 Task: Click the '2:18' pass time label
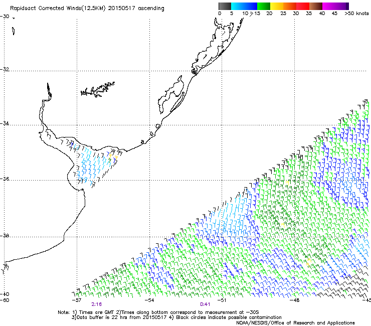tap(97, 304)
